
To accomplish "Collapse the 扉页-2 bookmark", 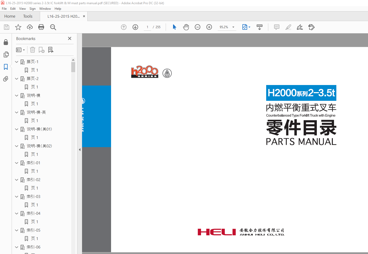I will pyautogui.click(x=17, y=79).
